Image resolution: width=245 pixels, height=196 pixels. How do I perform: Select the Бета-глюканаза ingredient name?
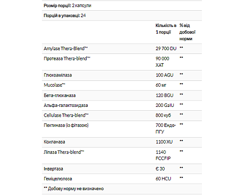[x=60, y=96]
